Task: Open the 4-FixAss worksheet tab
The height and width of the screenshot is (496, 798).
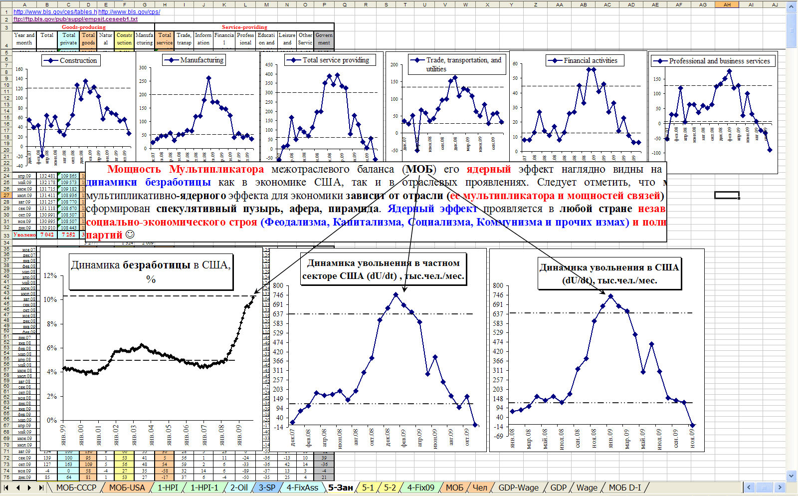Action: point(302,488)
